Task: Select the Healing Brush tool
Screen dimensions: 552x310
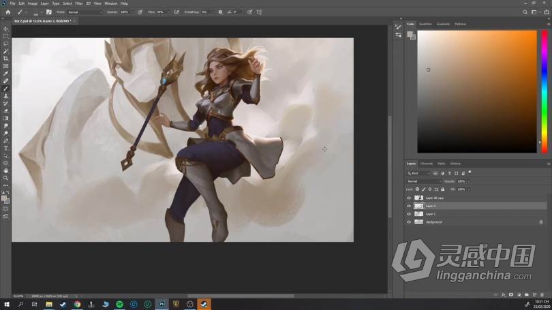Action: point(5,81)
